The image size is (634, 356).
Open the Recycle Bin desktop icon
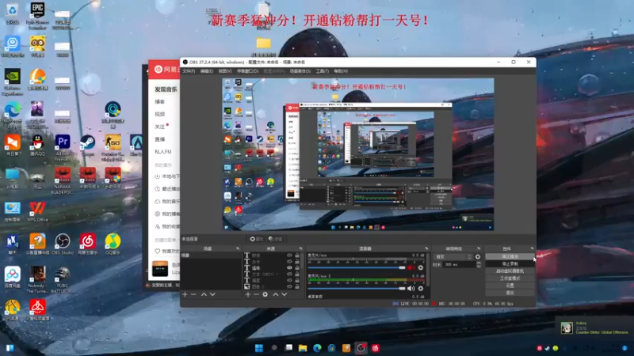coord(13,13)
